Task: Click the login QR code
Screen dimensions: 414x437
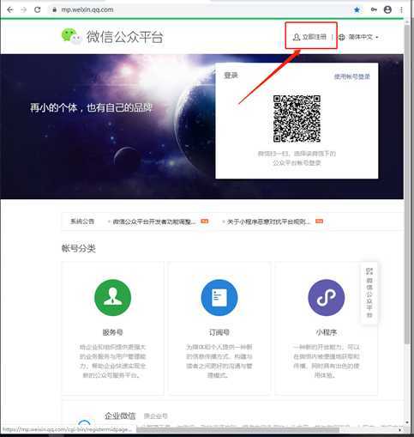Action: (x=297, y=118)
